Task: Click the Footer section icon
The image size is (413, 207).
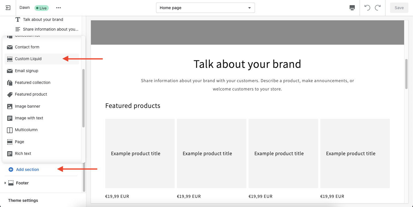Action: (x=11, y=183)
